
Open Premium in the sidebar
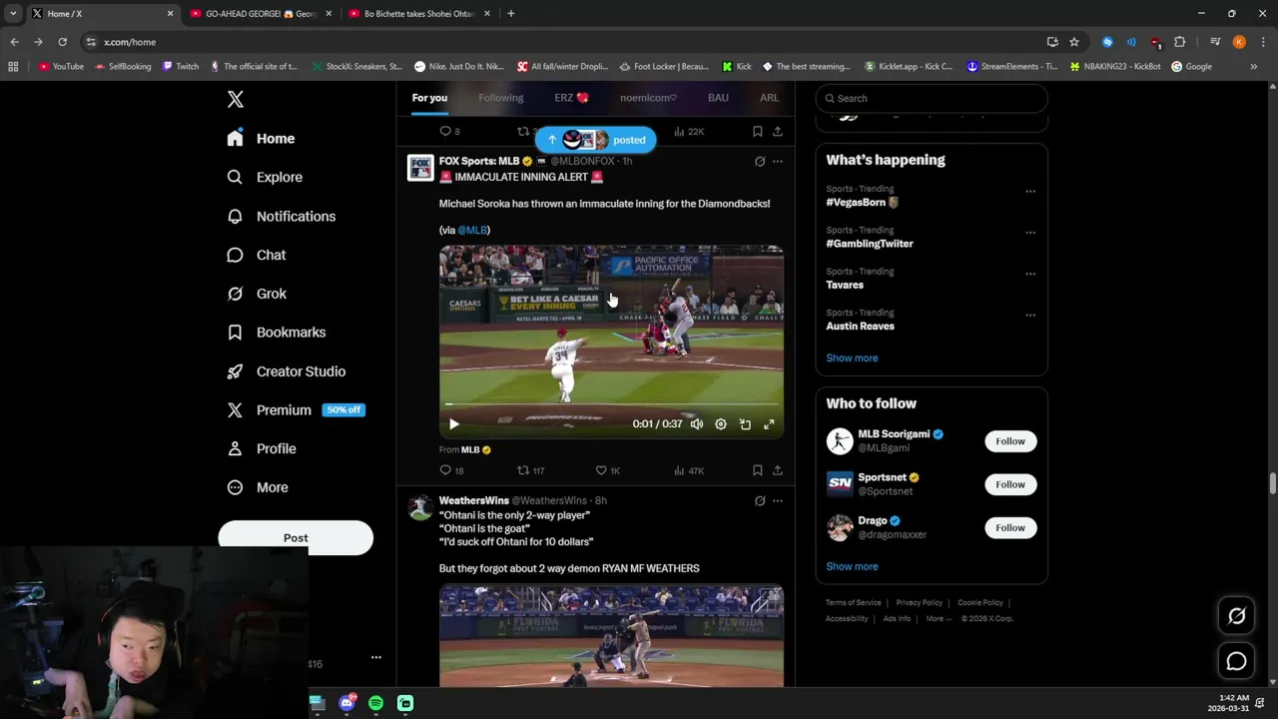click(x=270, y=409)
